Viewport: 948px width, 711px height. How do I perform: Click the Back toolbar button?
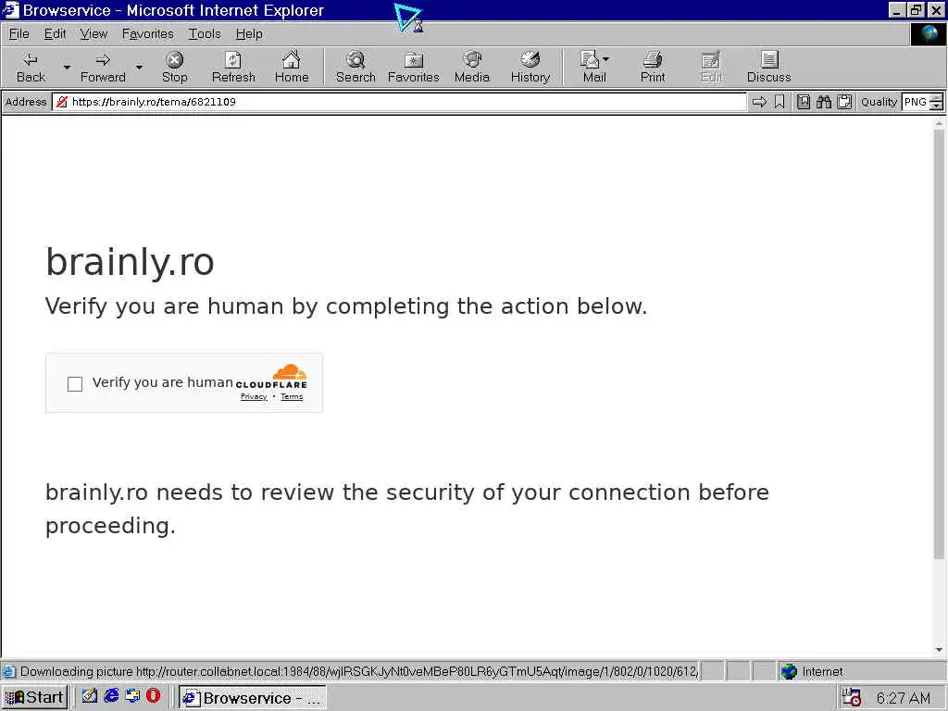point(31,67)
